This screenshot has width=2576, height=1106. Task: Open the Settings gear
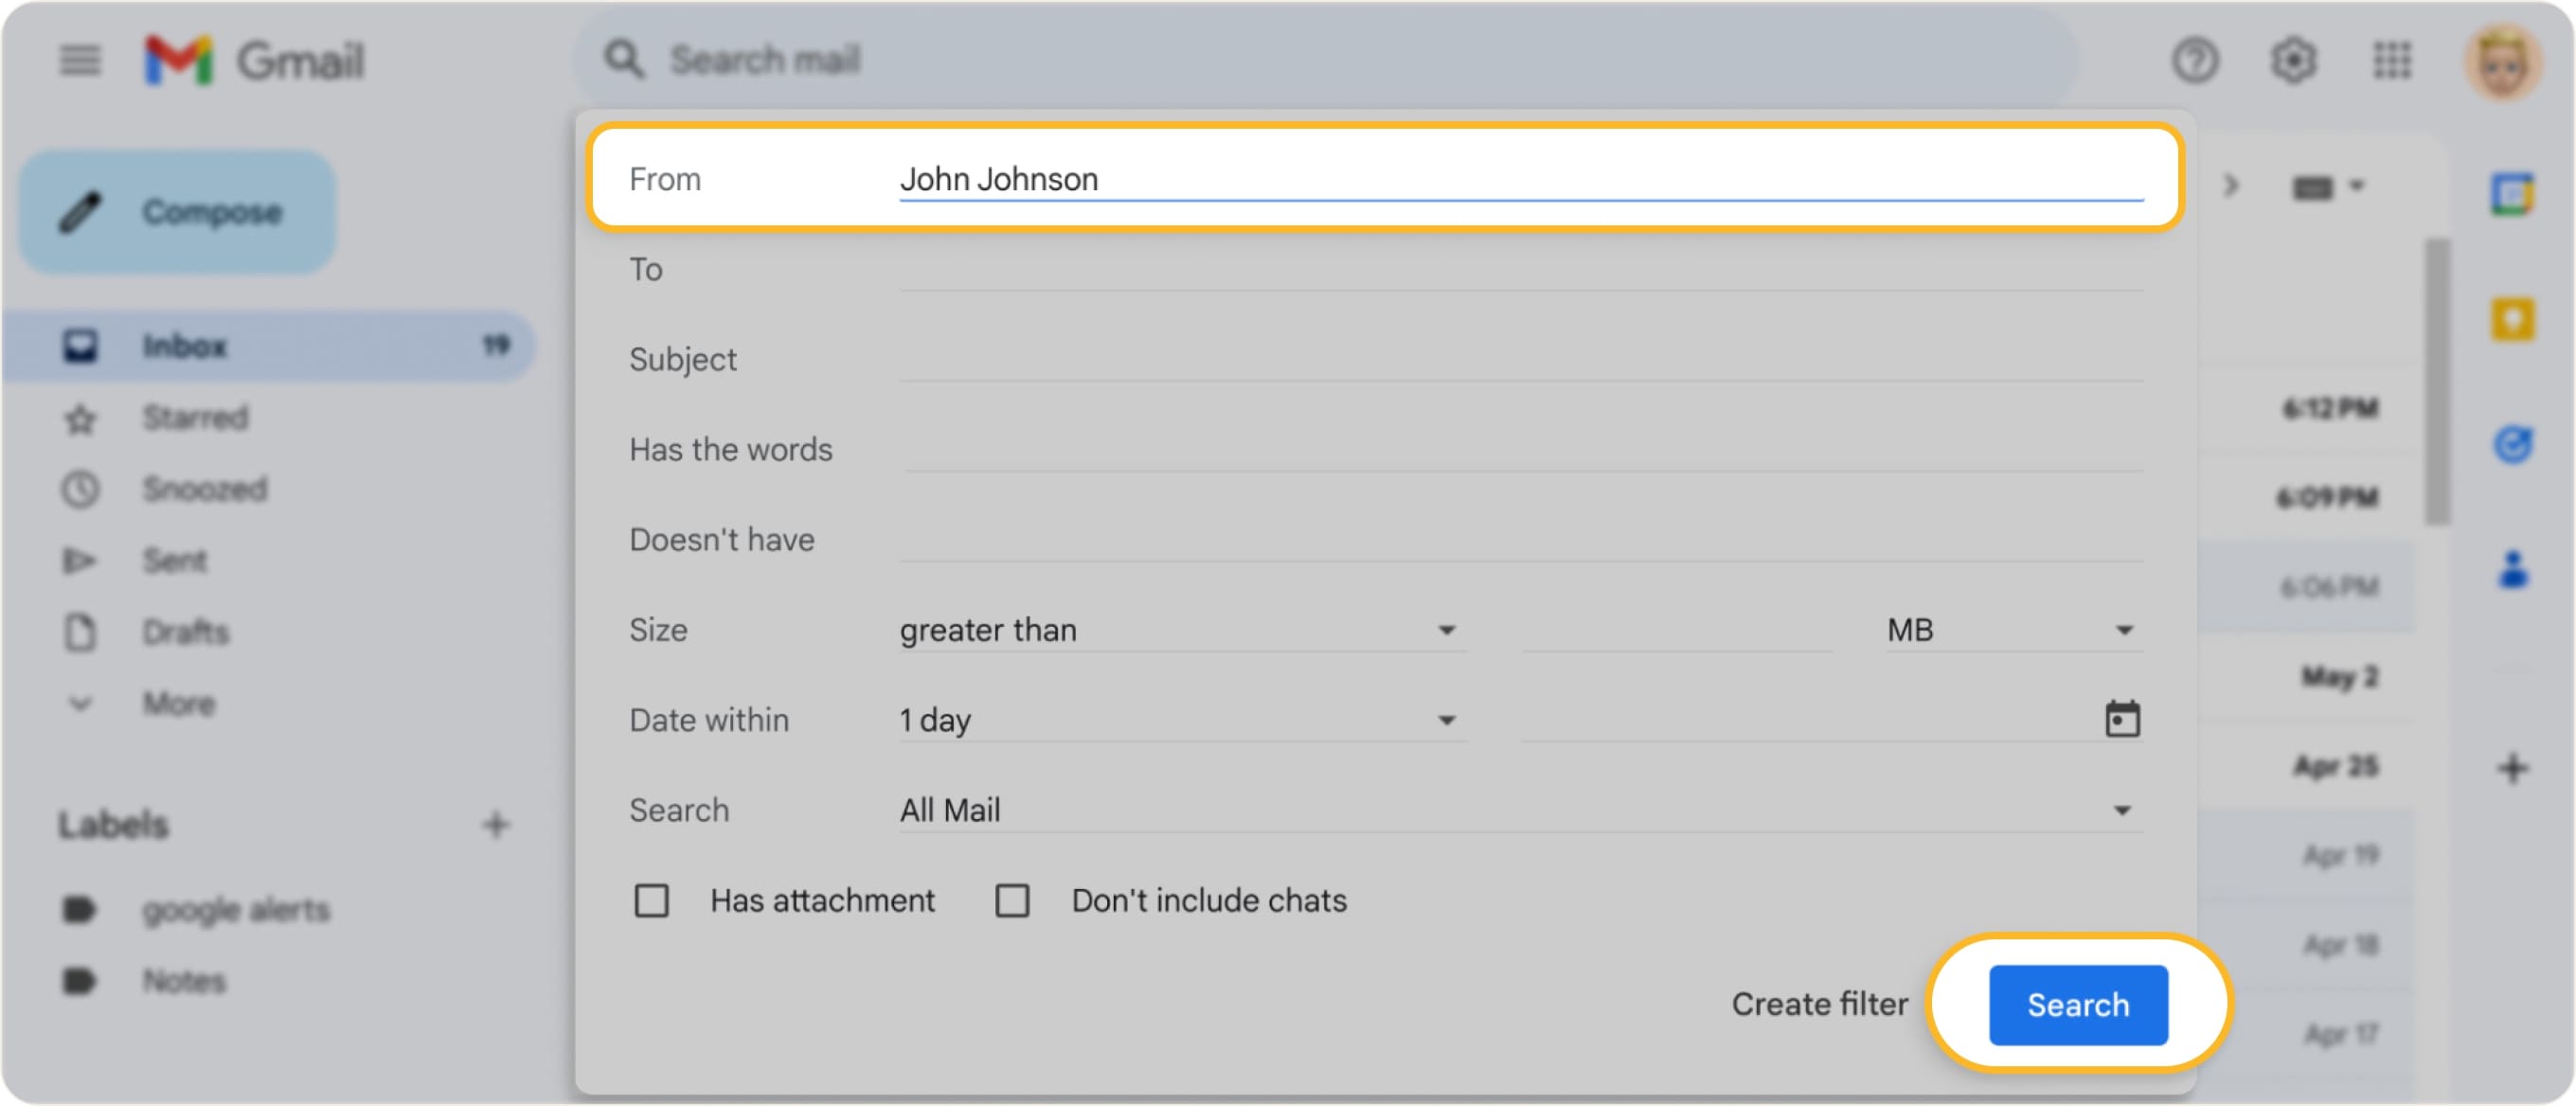tap(2295, 60)
